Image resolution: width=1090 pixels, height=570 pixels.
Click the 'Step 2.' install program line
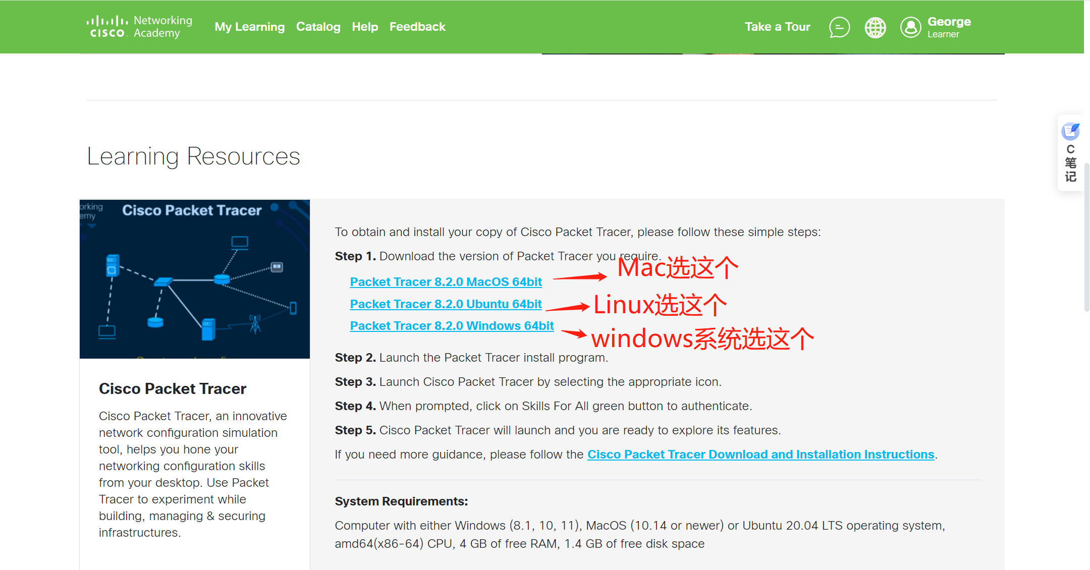pyautogui.click(x=471, y=358)
